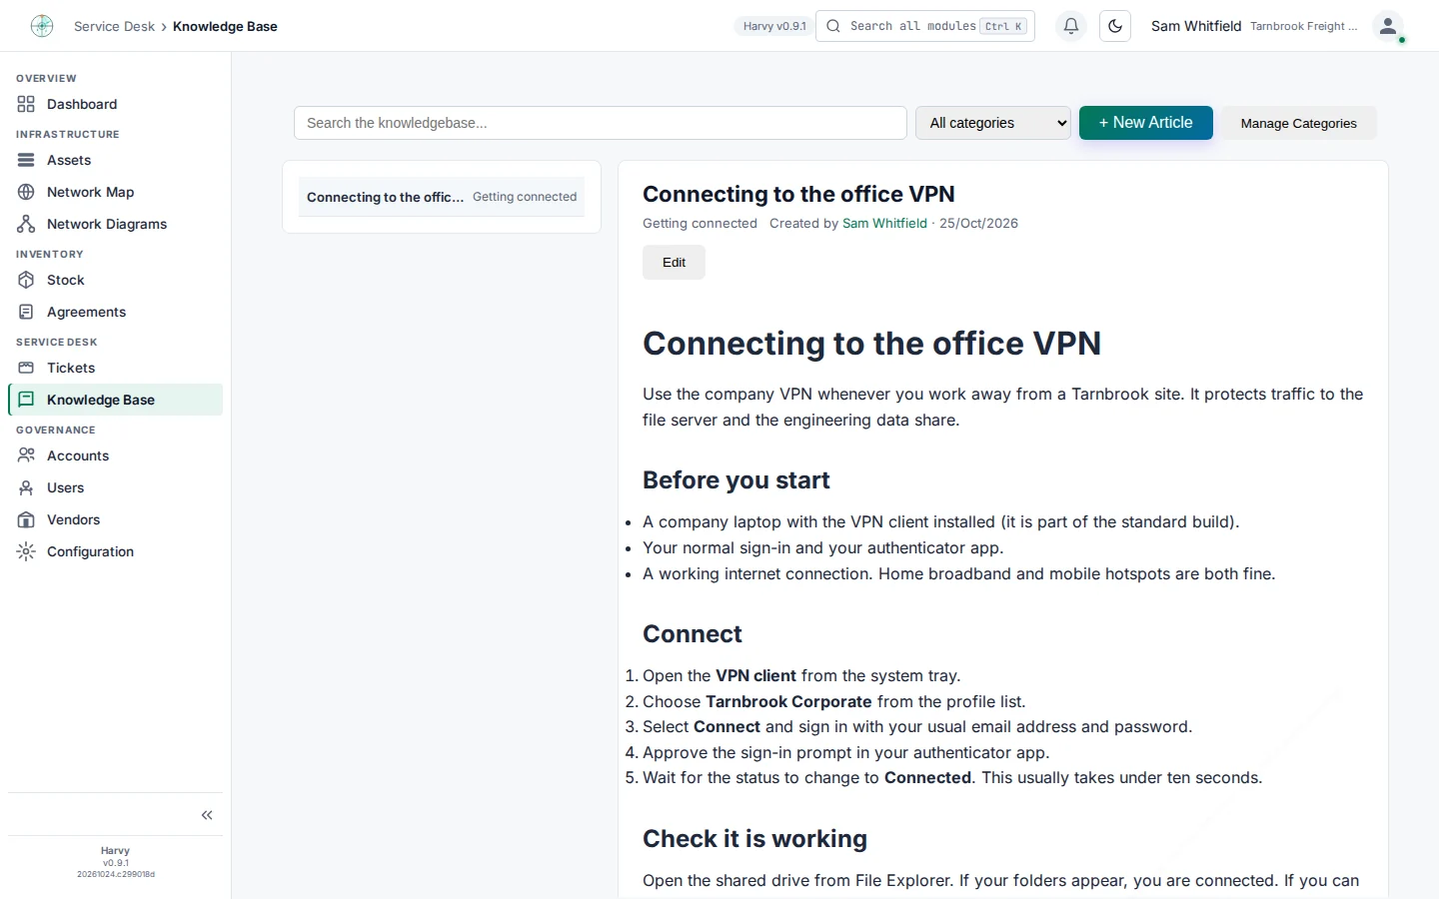Focus the knowledgebase search field
The image size is (1439, 899).
pyautogui.click(x=601, y=123)
